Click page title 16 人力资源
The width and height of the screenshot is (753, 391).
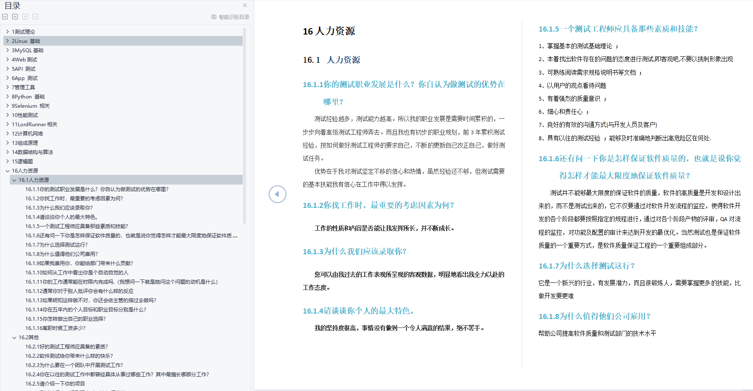coord(329,31)
